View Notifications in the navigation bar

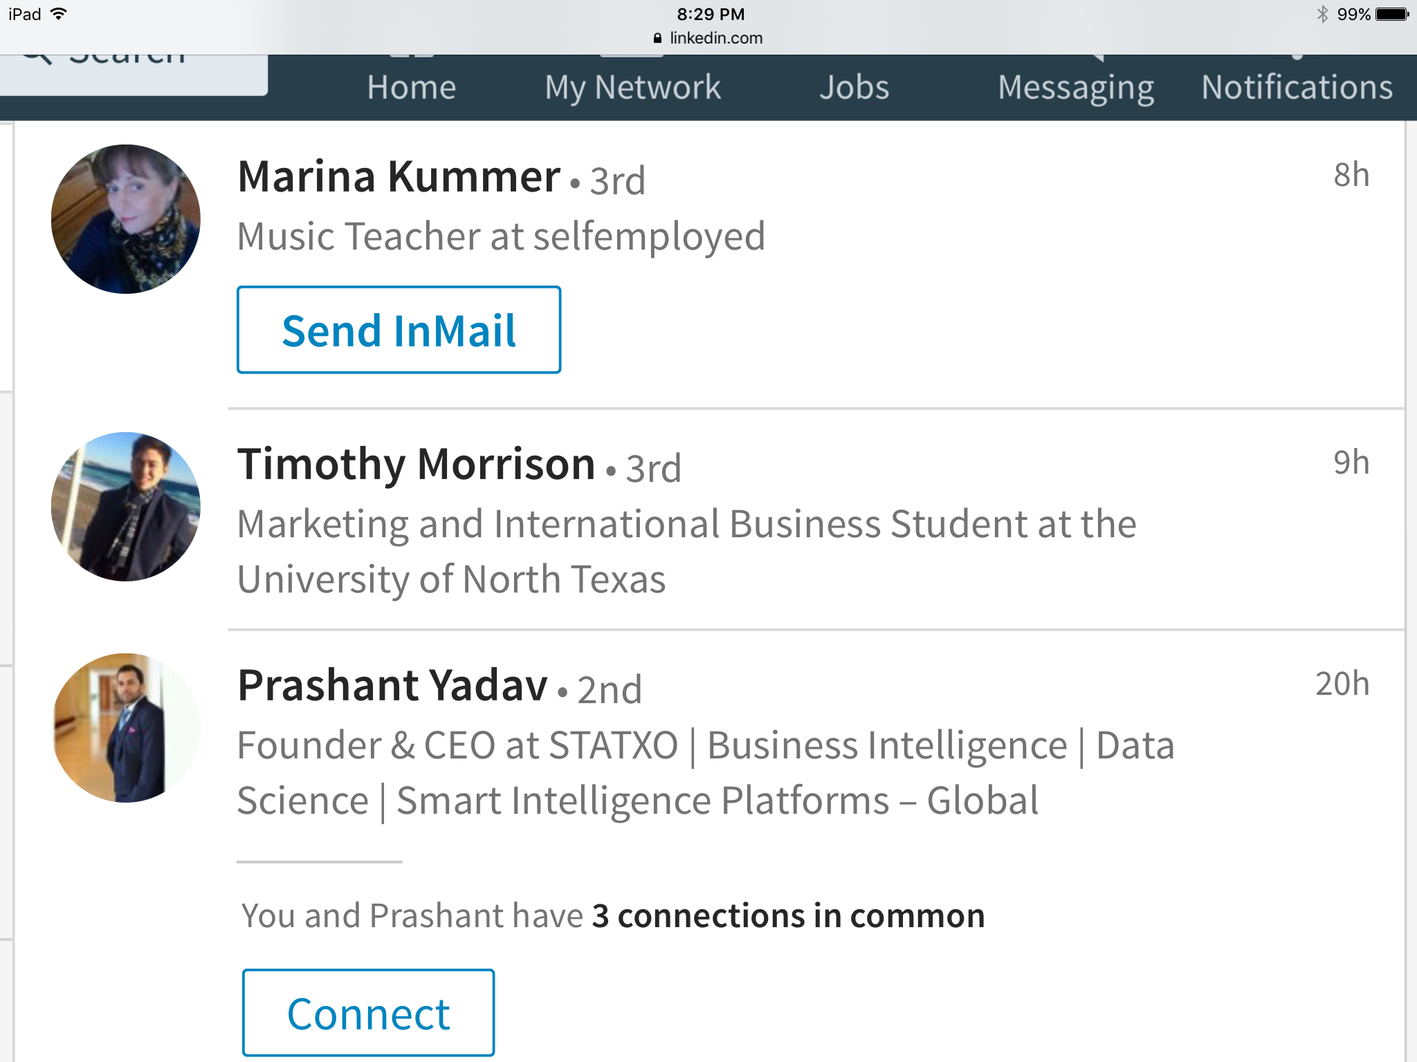point(1297,87)
